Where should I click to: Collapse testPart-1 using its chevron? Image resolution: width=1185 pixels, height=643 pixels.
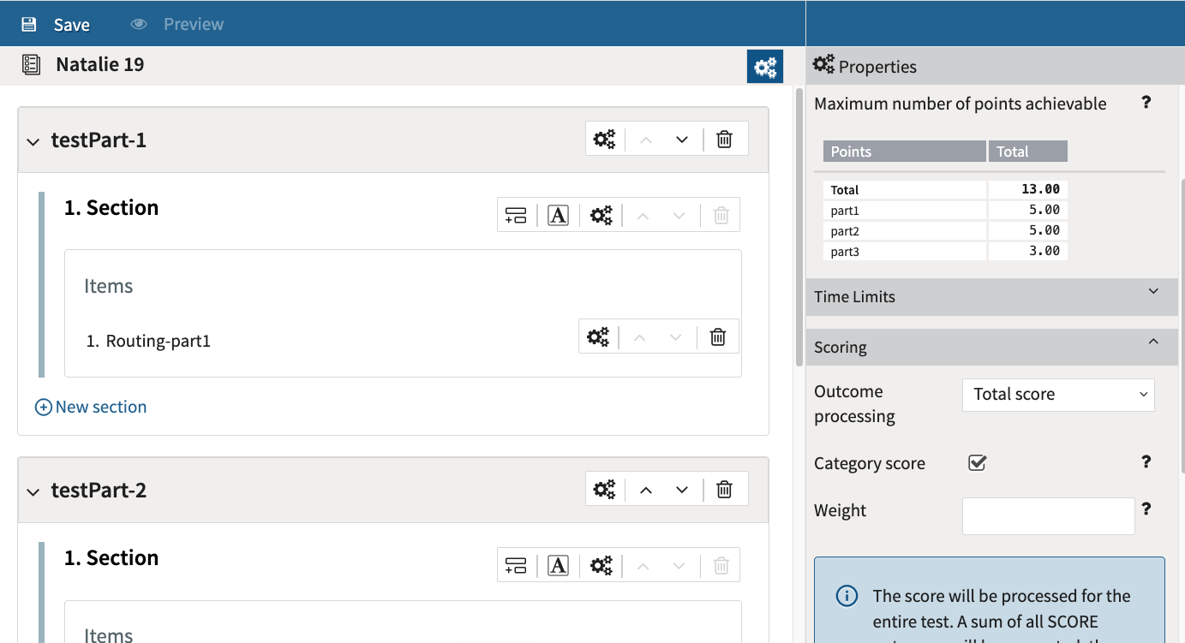33,142
